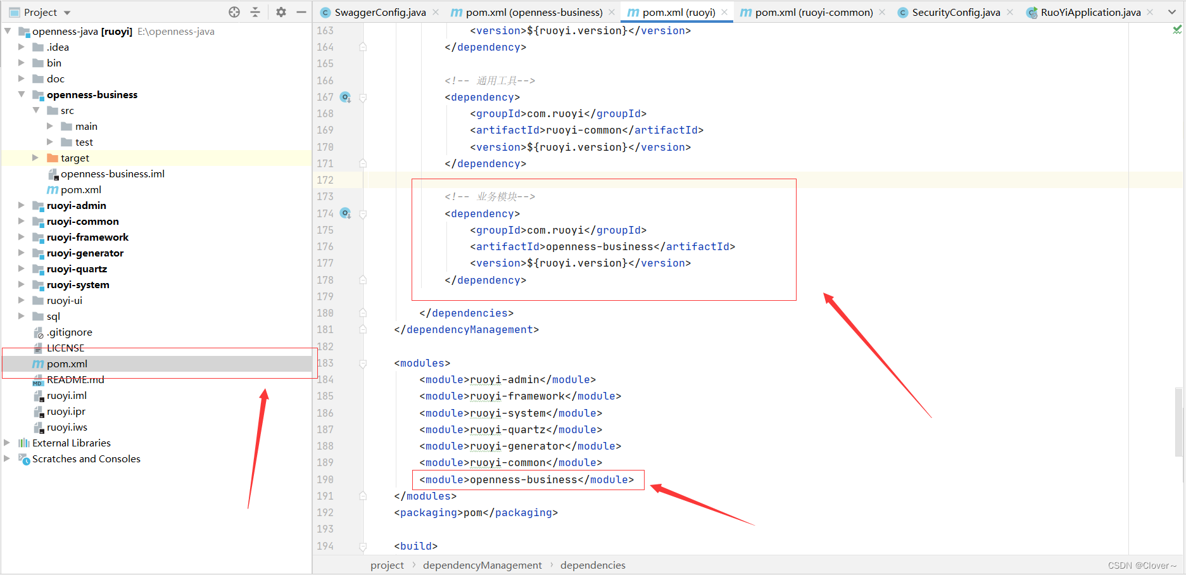Click line number 172 in gutter
The height and width of the screenshot is (575, 1186).
325,180
